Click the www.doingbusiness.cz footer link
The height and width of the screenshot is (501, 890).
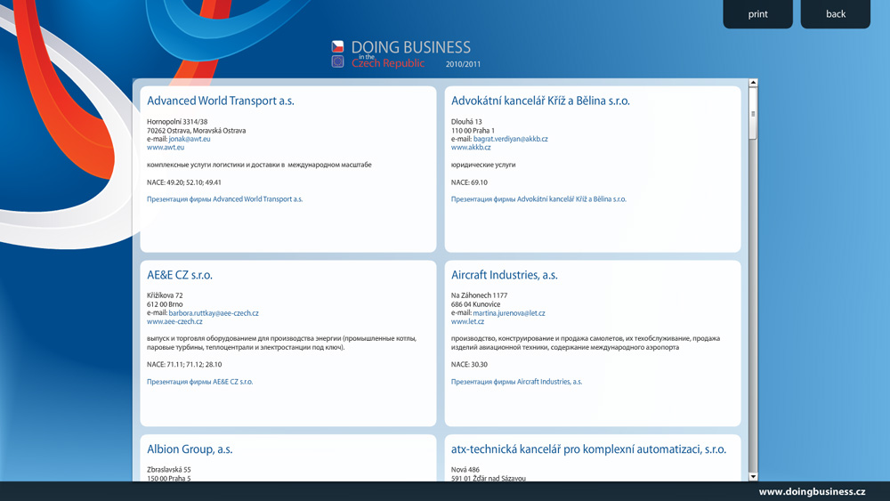[813, 491]
